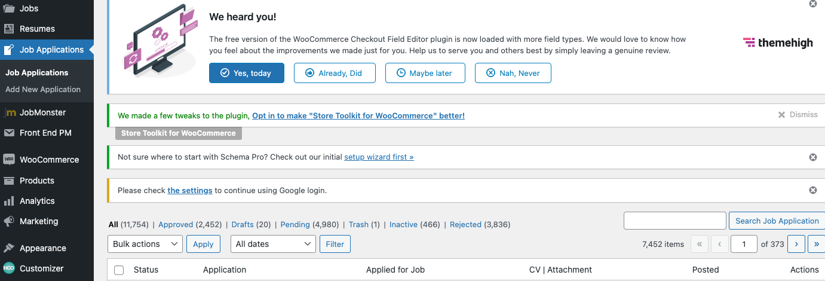The width and height of the screenshot is (825, 281).
Task: Dismiss the ThemeHigh review notice
Action: (812, 4)
